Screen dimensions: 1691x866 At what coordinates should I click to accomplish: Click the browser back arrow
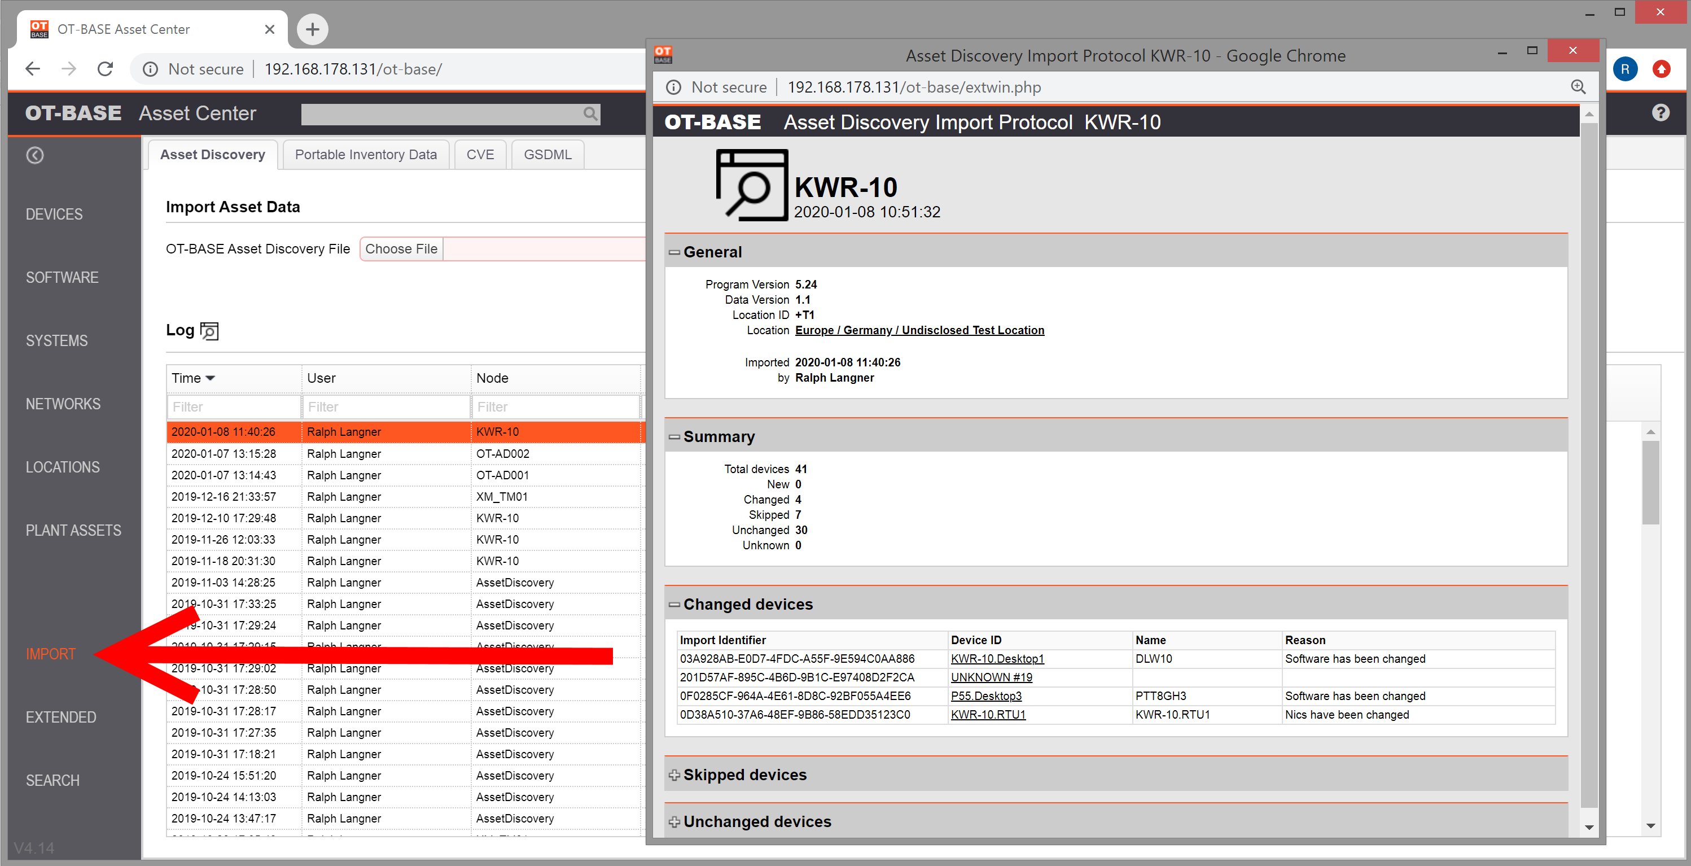point(33,69)
